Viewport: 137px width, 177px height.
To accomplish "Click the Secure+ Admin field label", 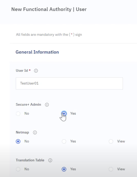I will 28,104.
